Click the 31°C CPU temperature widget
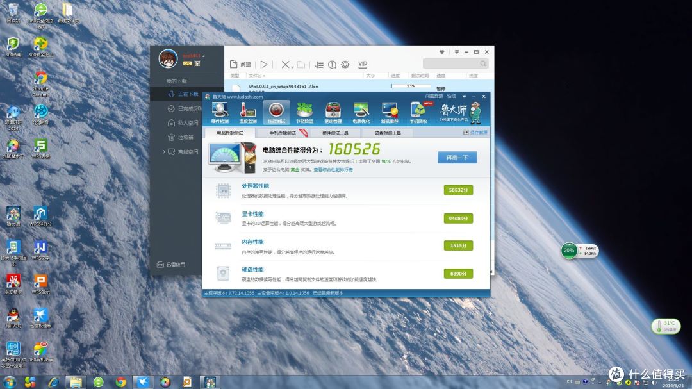This screenshot has width=692, height=389. click(x=666, y=326)
